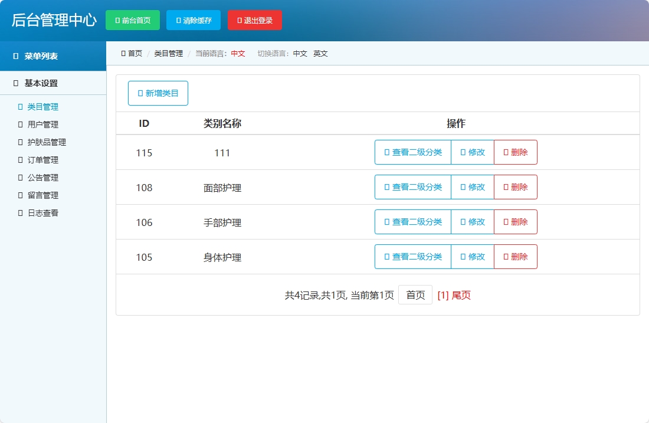Click the icon inside the 新增类目 button

(x=140, y=93)
